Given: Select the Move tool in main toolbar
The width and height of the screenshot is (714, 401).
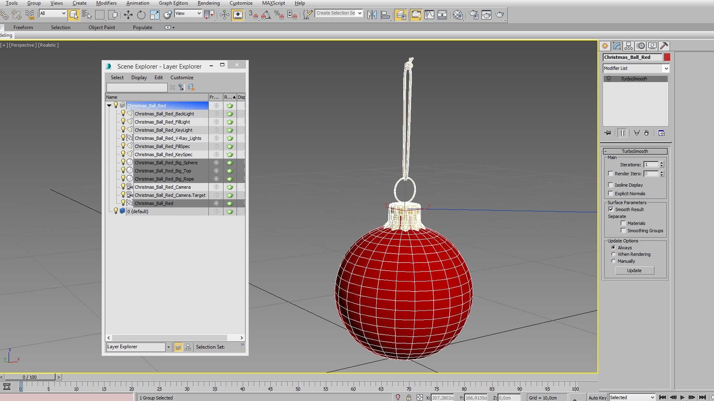Looking at the screenshot, I should tap(128, 15).
